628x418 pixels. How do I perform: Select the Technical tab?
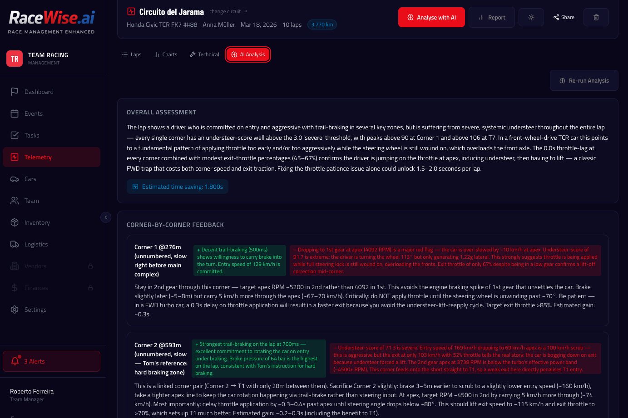(204, 54)
